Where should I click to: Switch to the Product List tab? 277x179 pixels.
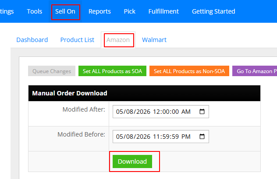(x=77, y=40)
